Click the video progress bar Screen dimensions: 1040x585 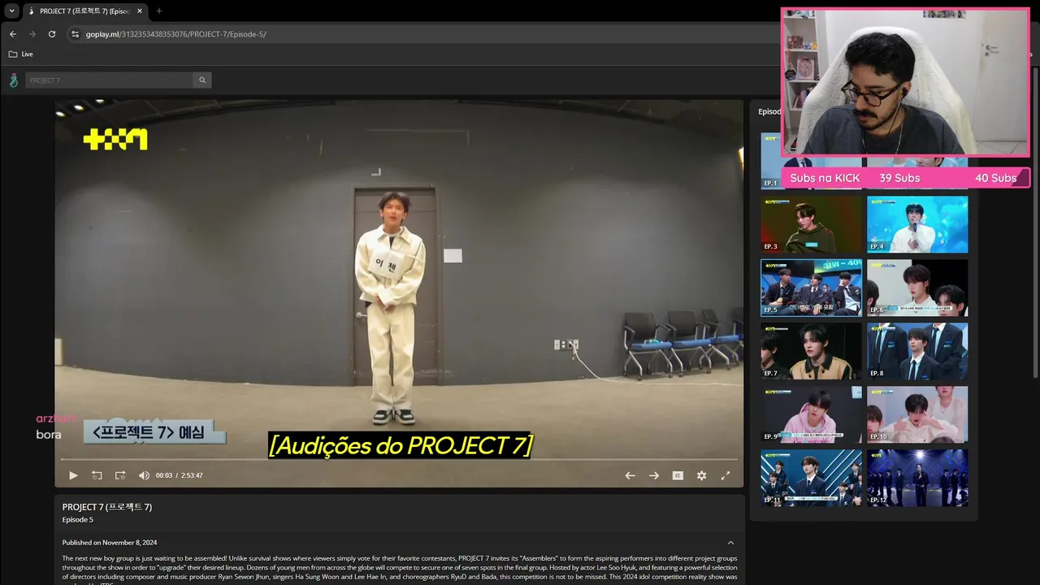[399, 460]
